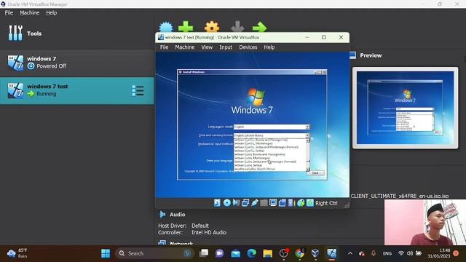Viewport: 466px width, 262px height.
Task: Click the USB plug status icon
Action: click(x=254, y=203)
